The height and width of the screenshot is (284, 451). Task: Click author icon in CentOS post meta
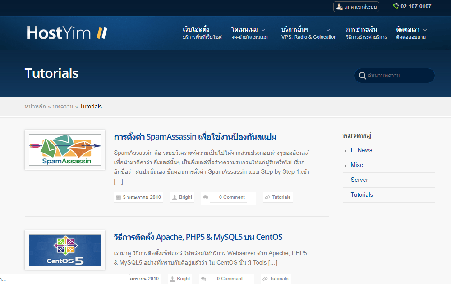click(172, 279)
